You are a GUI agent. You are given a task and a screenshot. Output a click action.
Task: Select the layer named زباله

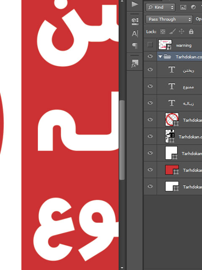click(189, 103)
